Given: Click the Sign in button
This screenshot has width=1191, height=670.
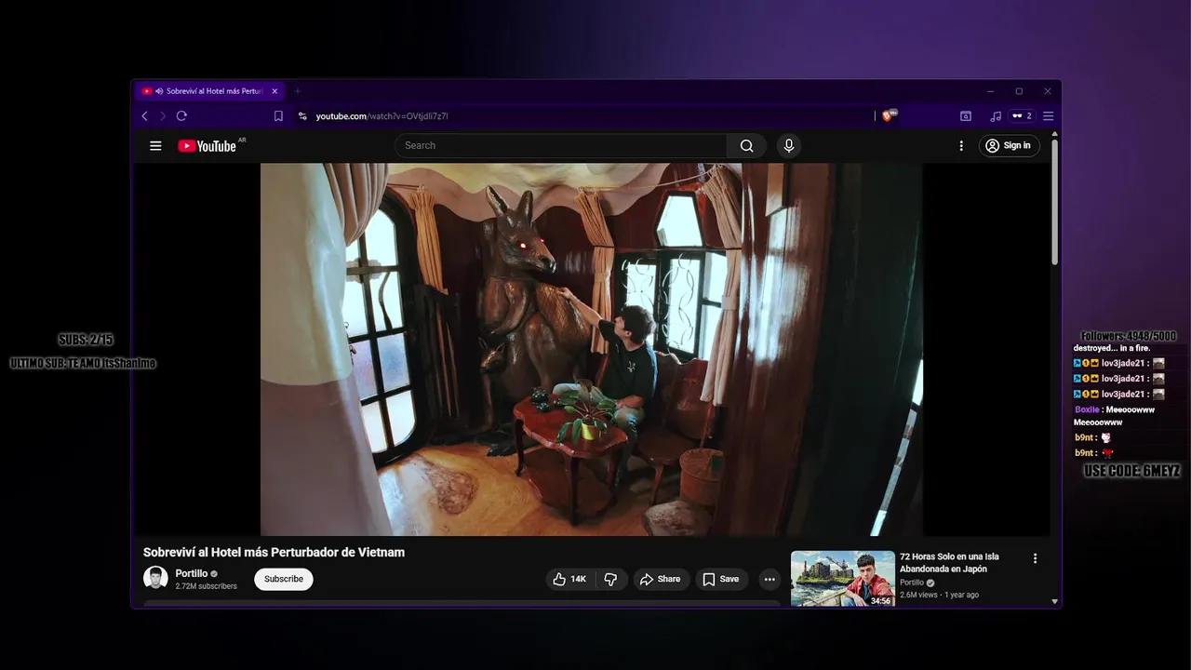Looking at the screenshot, I should pos(1009,146).
